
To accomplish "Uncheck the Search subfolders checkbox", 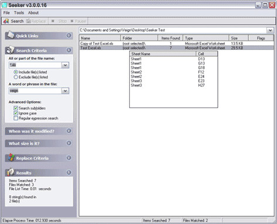I will pos(16,108).
